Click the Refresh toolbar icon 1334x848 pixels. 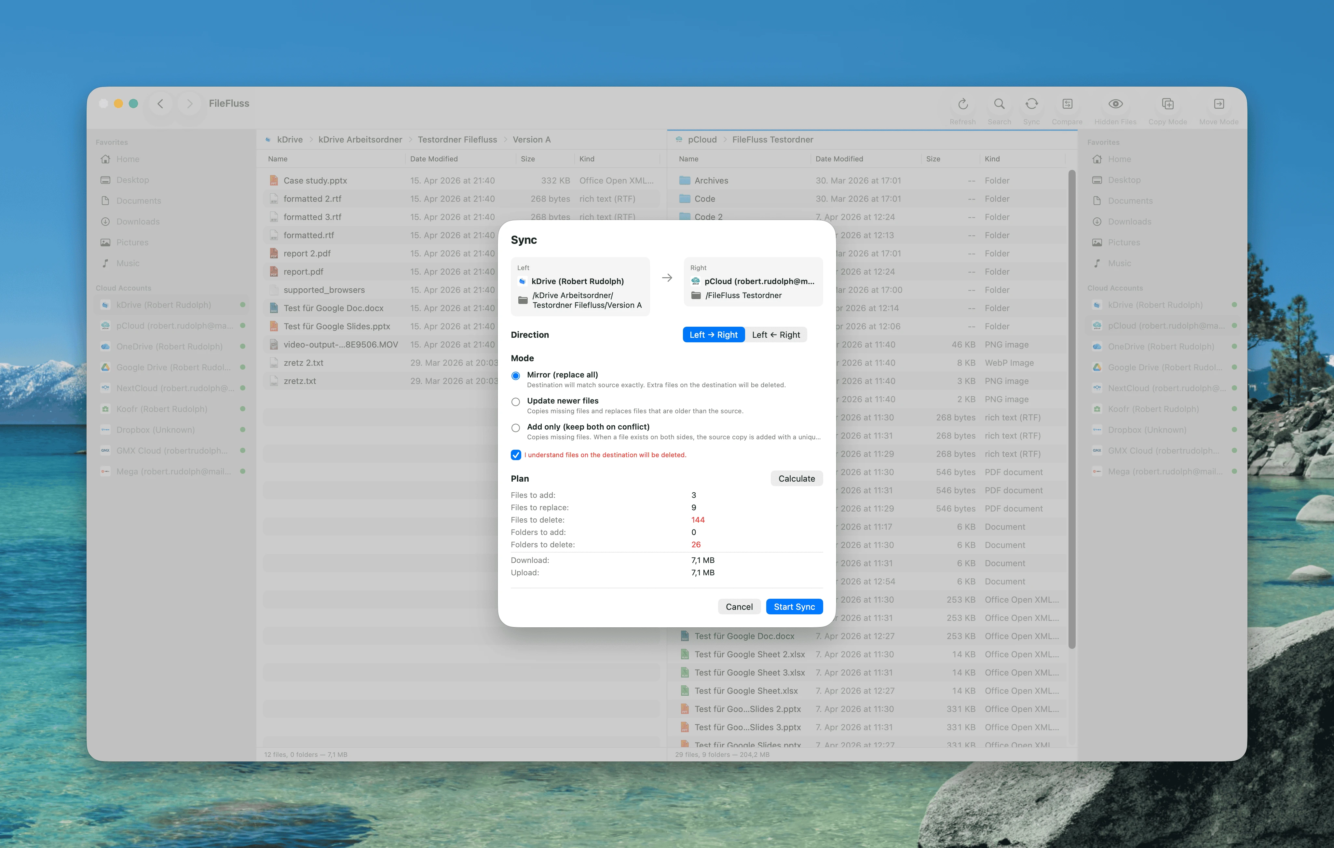pyautogui.click(x=963, y=104)
